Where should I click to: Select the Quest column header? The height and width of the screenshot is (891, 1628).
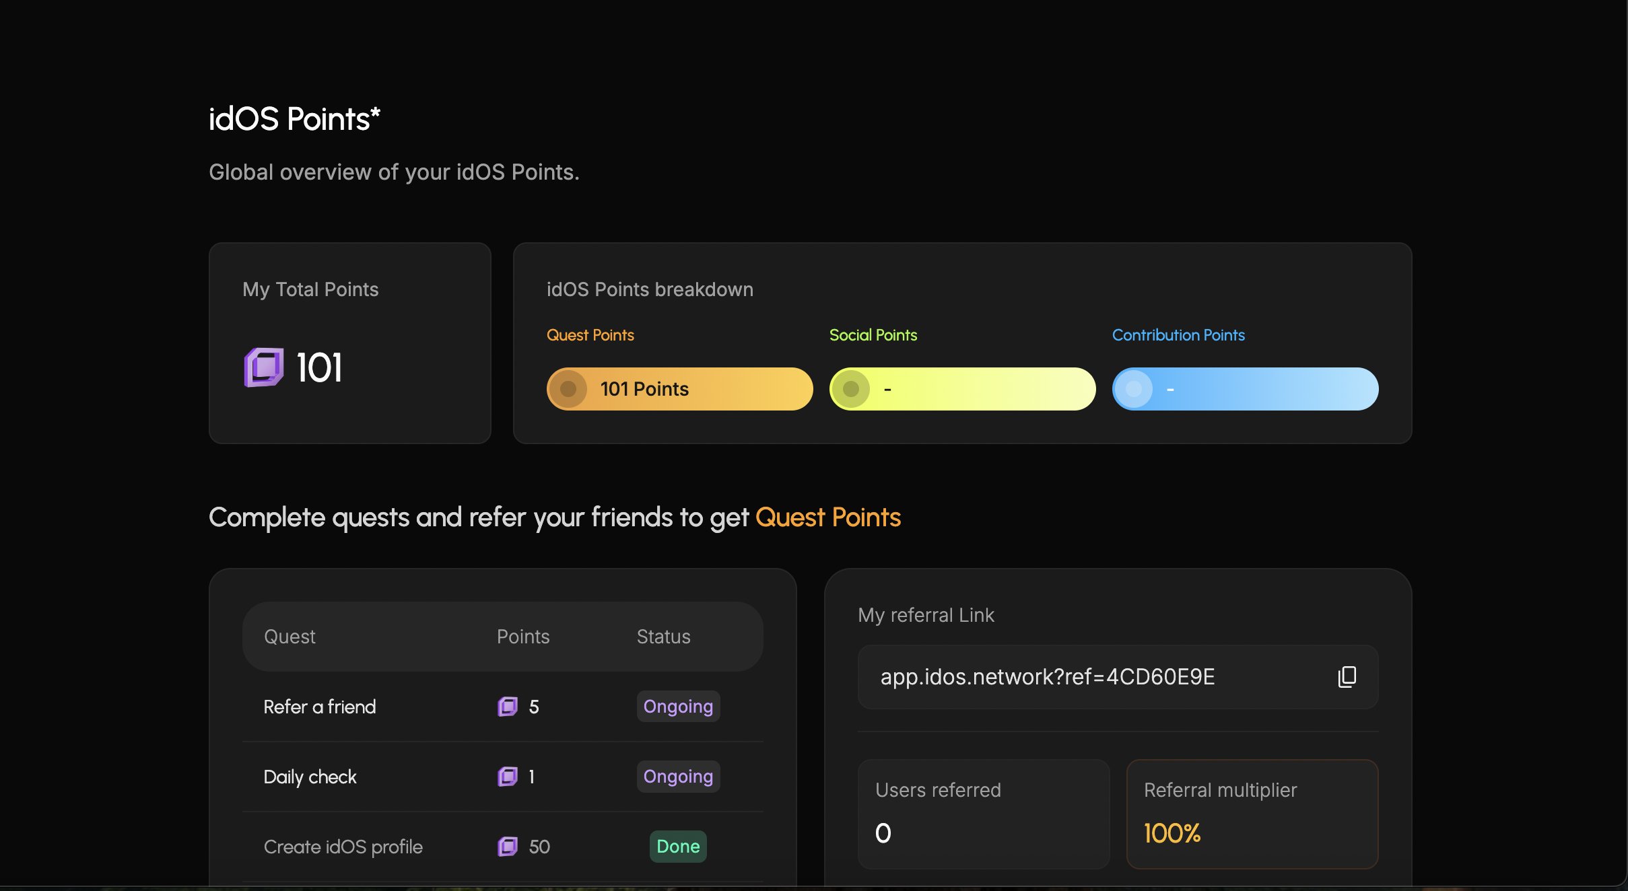(x=290, y=636)
